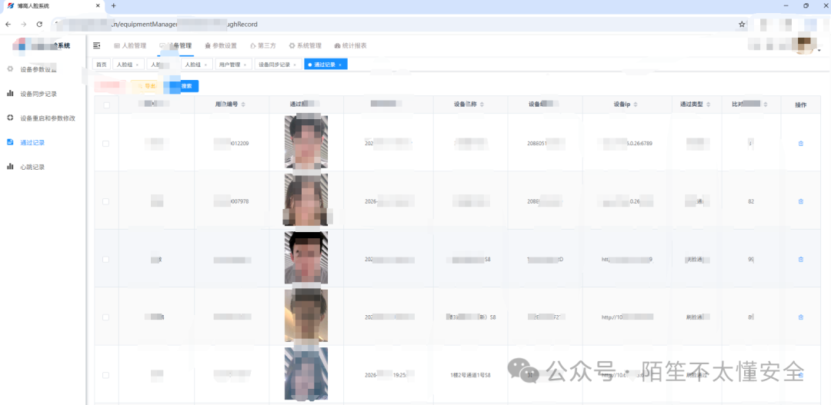The image size is (831, 405).
Task: Select the row with user number 0012209
Action: [x=106, y=144]
